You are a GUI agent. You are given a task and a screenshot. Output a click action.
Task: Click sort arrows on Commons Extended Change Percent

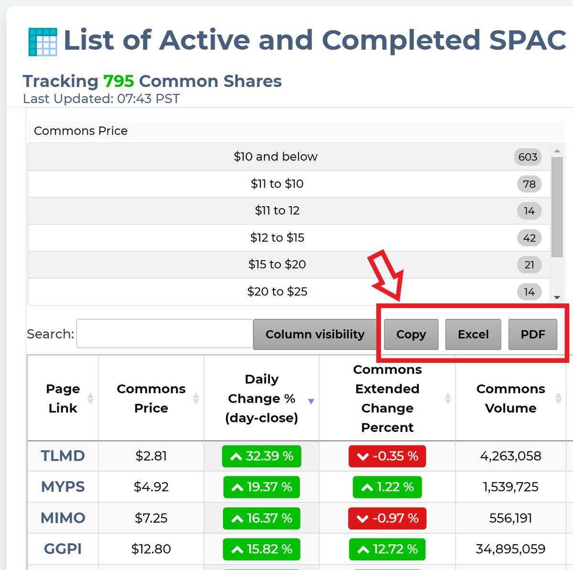(447, 397)
